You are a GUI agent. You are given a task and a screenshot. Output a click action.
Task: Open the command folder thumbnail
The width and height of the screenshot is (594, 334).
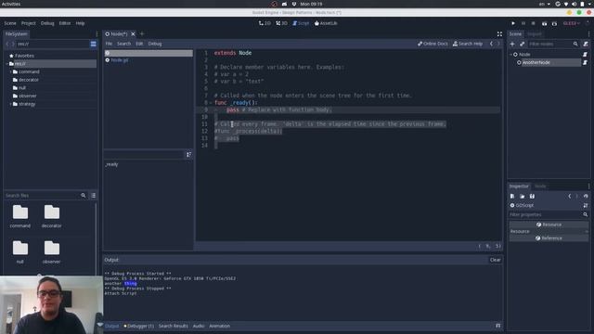point(20,216)
